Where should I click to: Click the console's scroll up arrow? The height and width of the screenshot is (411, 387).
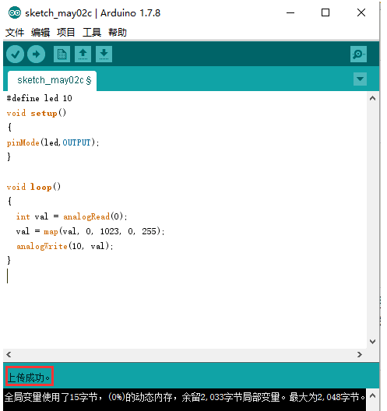pos(372,395)
